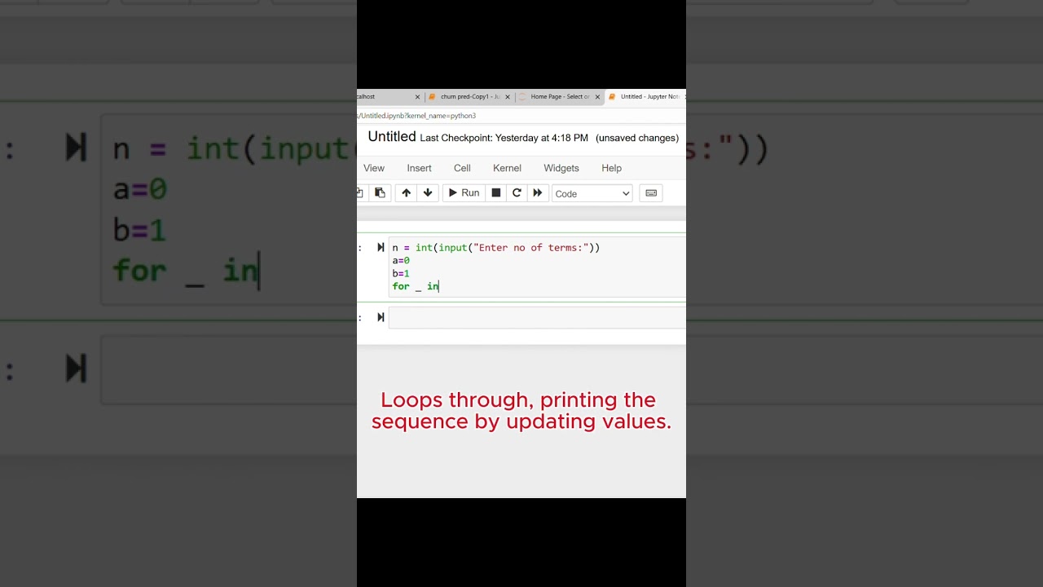Open the Cell menu
Image resolution: width=1043 pixels, height=587 pixels.
point(462,168)
